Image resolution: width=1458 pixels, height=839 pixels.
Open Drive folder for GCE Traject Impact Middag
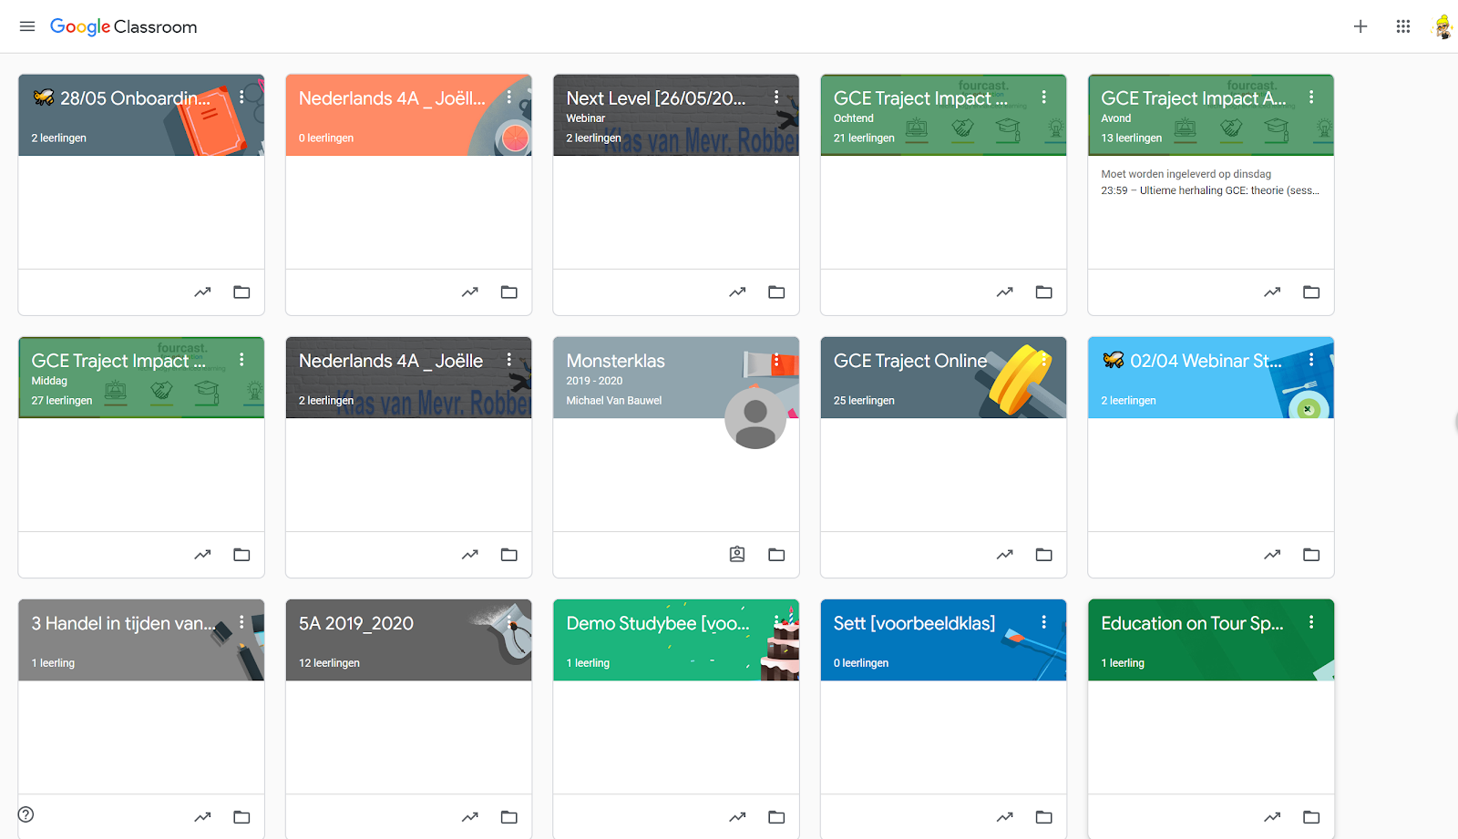(241, 555)
